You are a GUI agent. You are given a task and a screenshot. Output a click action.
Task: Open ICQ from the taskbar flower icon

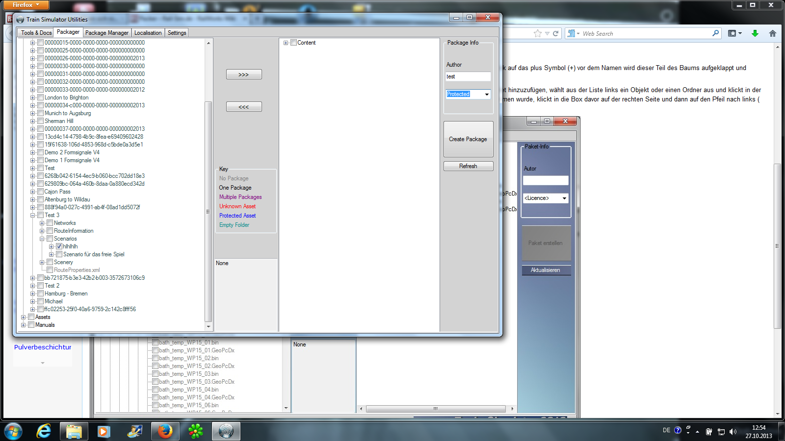[195, 431]
